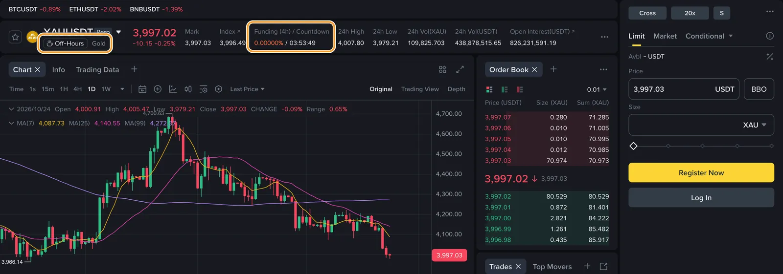Open the Conditional order type dropdown

pyautogui.click(x=709, y=36)
